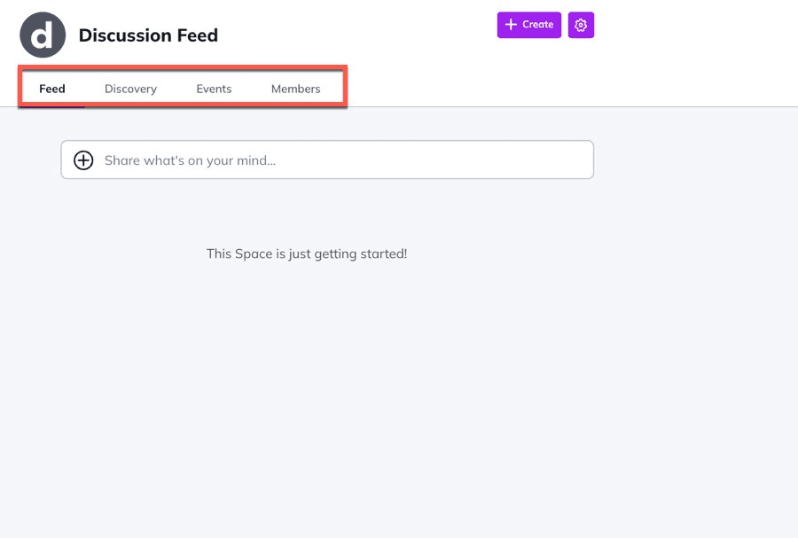Screen dimensions: 798x538
Task: Click the underlined, bolded Feed tab label
Action: pos(52,89)
